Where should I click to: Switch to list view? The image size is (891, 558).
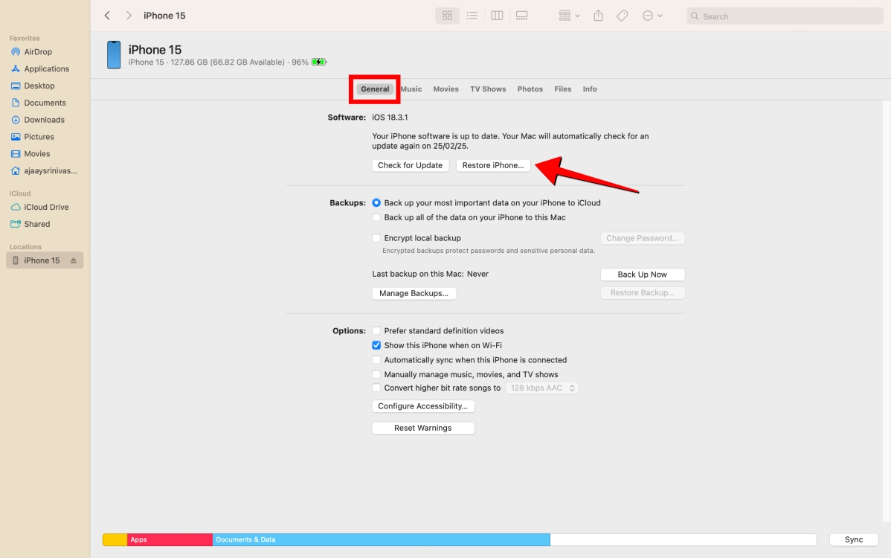click(x=472, y=16)
